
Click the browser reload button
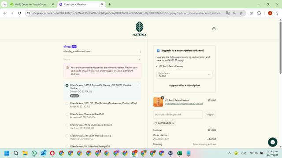[19, 13]
